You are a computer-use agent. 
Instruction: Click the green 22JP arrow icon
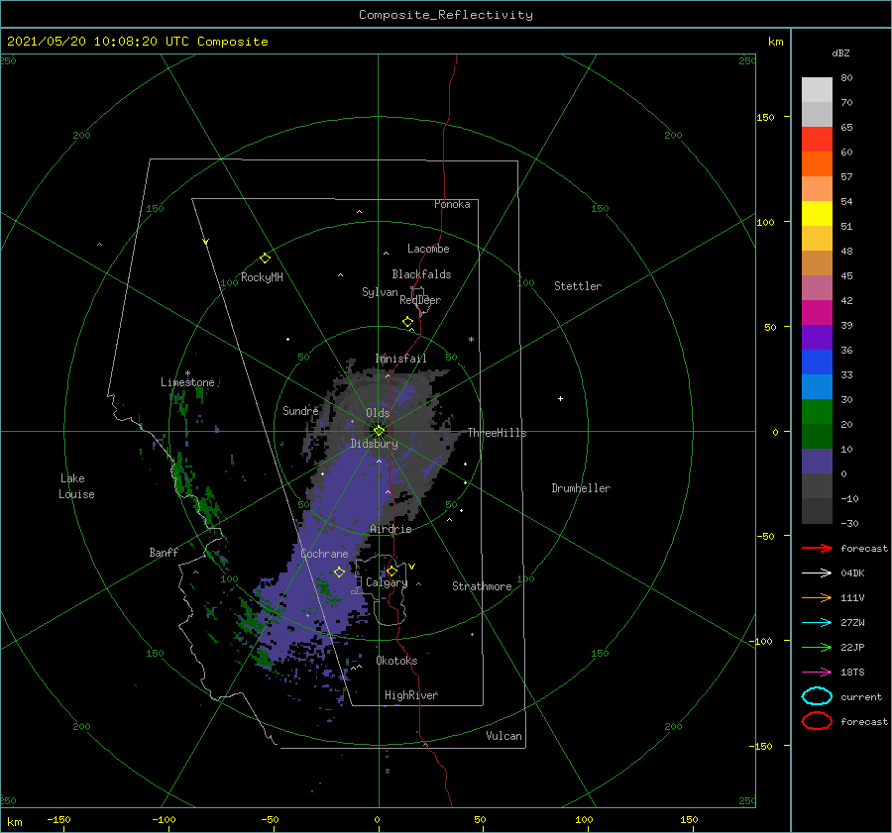[817, 647]
